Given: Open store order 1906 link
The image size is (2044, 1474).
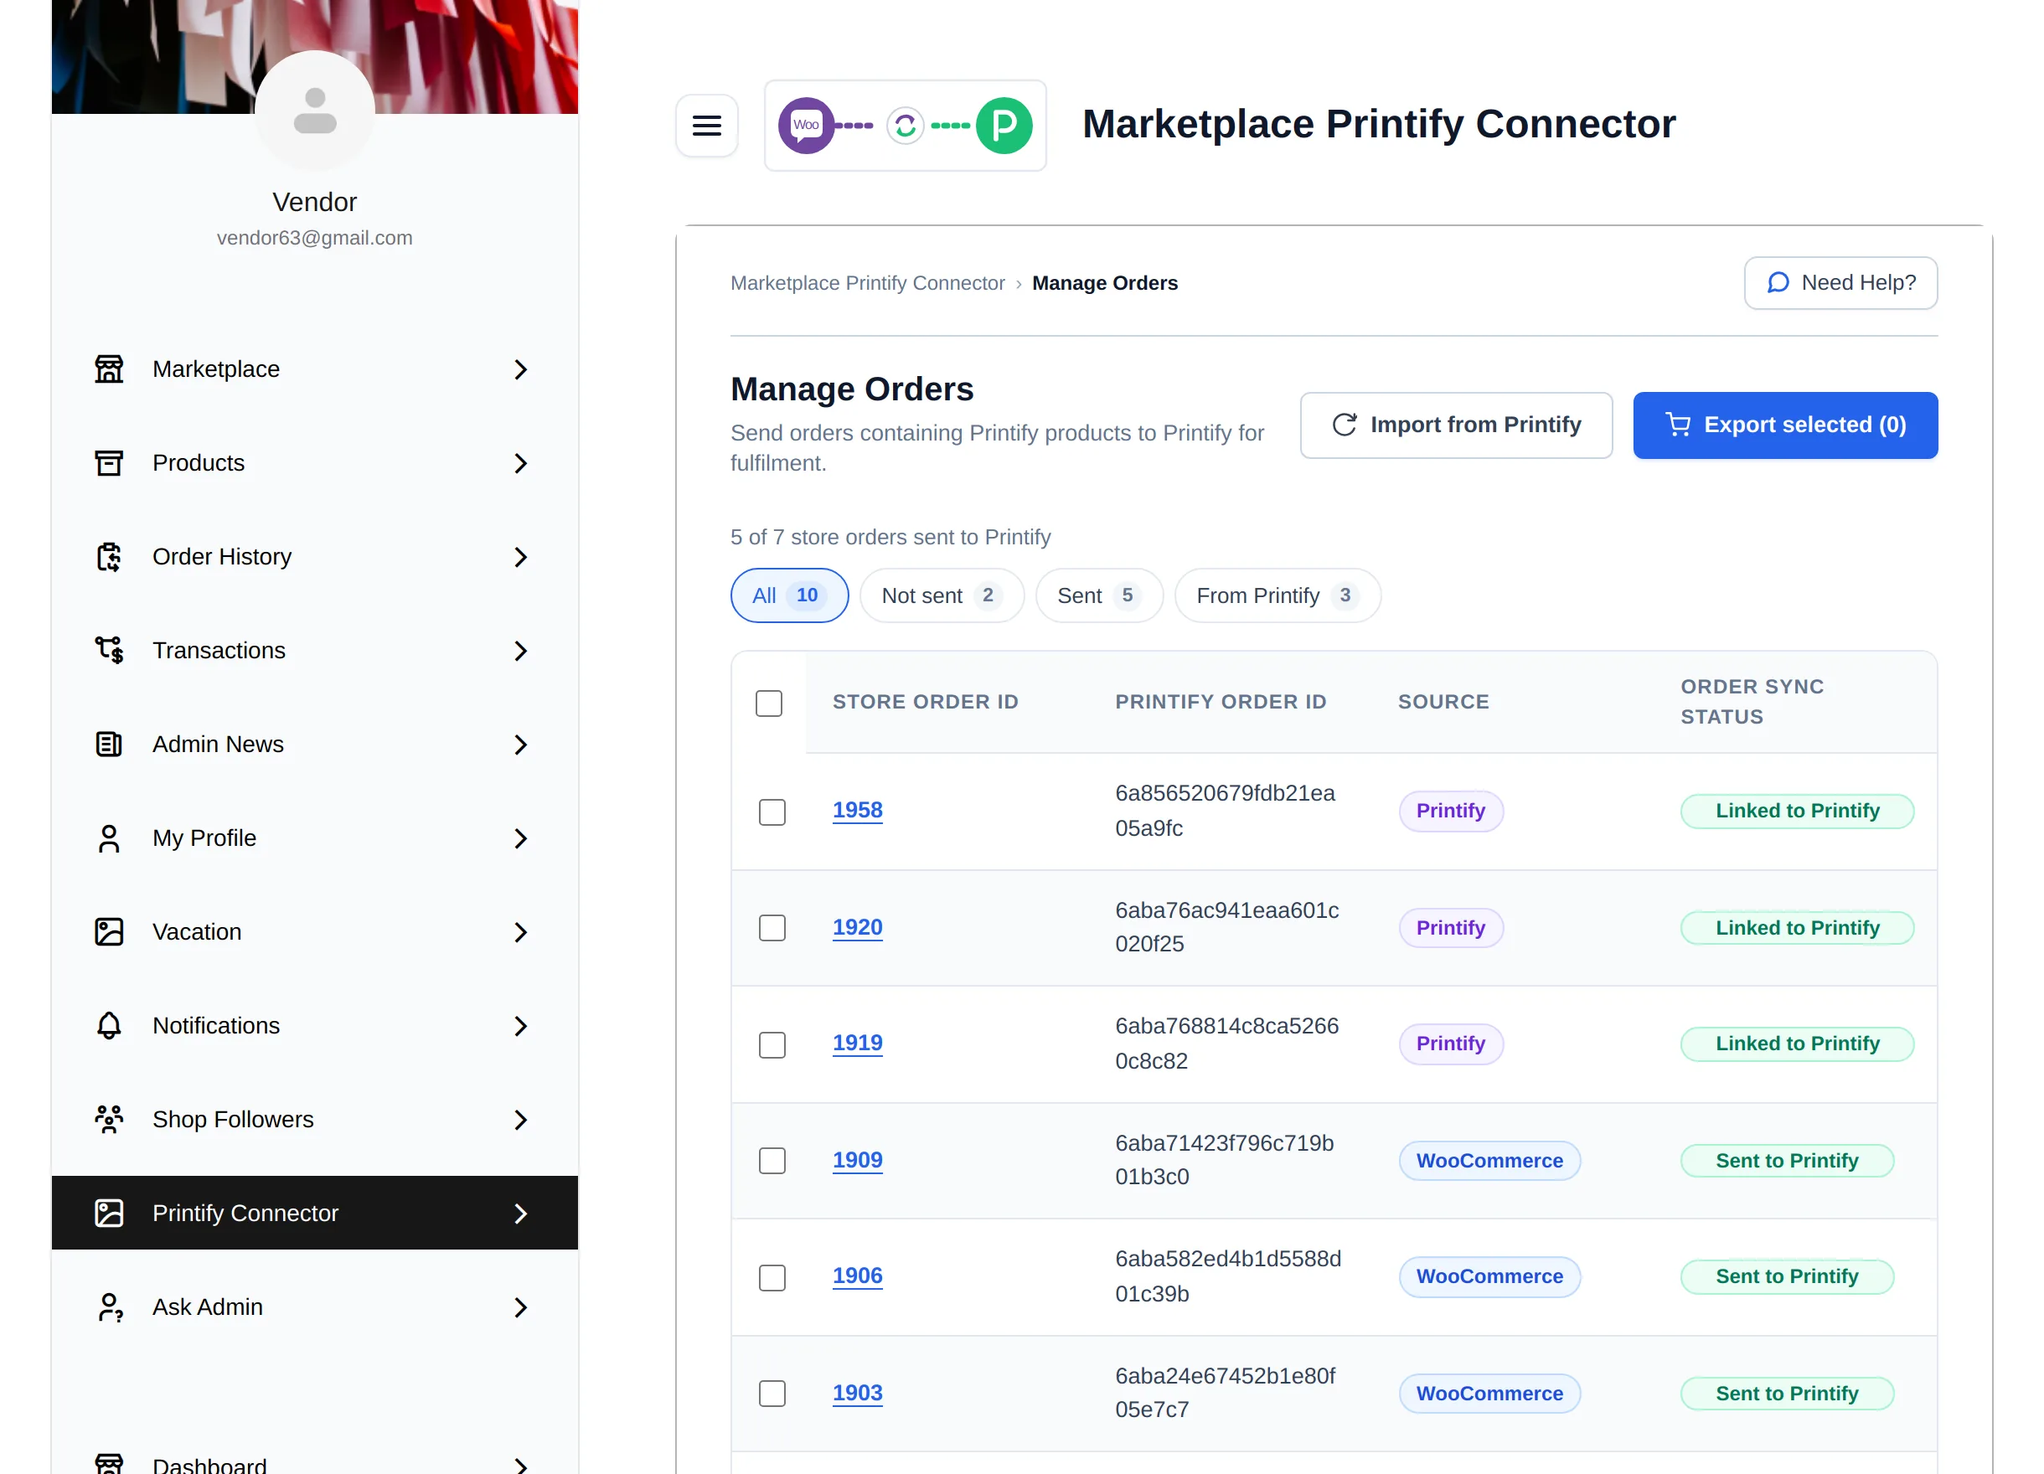Looking at the screenshot, I should (857, 1275).
